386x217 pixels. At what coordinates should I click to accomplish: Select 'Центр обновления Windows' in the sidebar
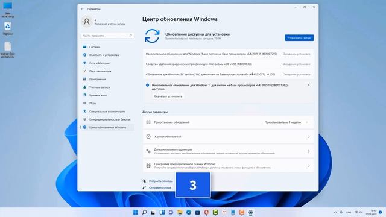pos(107,127)
